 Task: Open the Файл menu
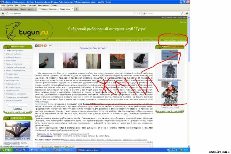point(3,5)
